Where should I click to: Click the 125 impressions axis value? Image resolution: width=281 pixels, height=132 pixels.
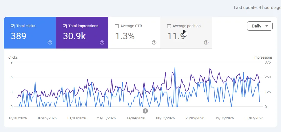[268, 92]
